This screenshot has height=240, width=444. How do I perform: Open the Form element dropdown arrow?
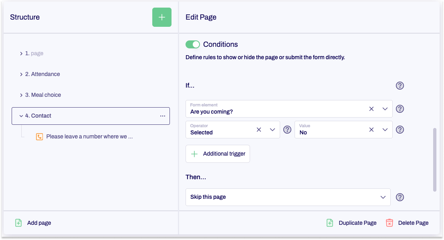[x=385, y=109]
